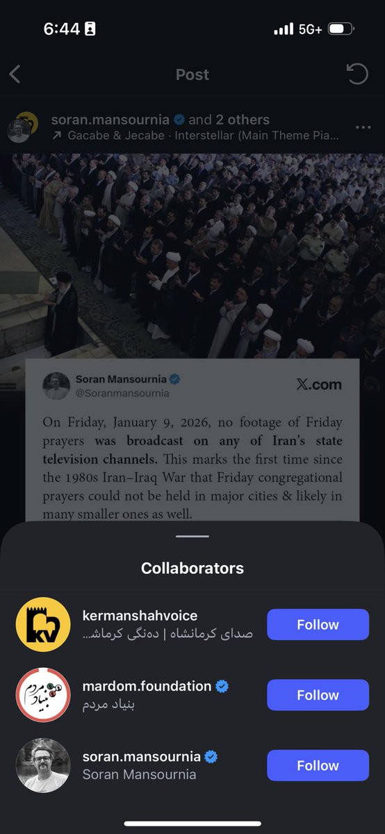Tap the Friday prayers post image
The height and width of the screenshot is (834, 385).
(192, 337)
